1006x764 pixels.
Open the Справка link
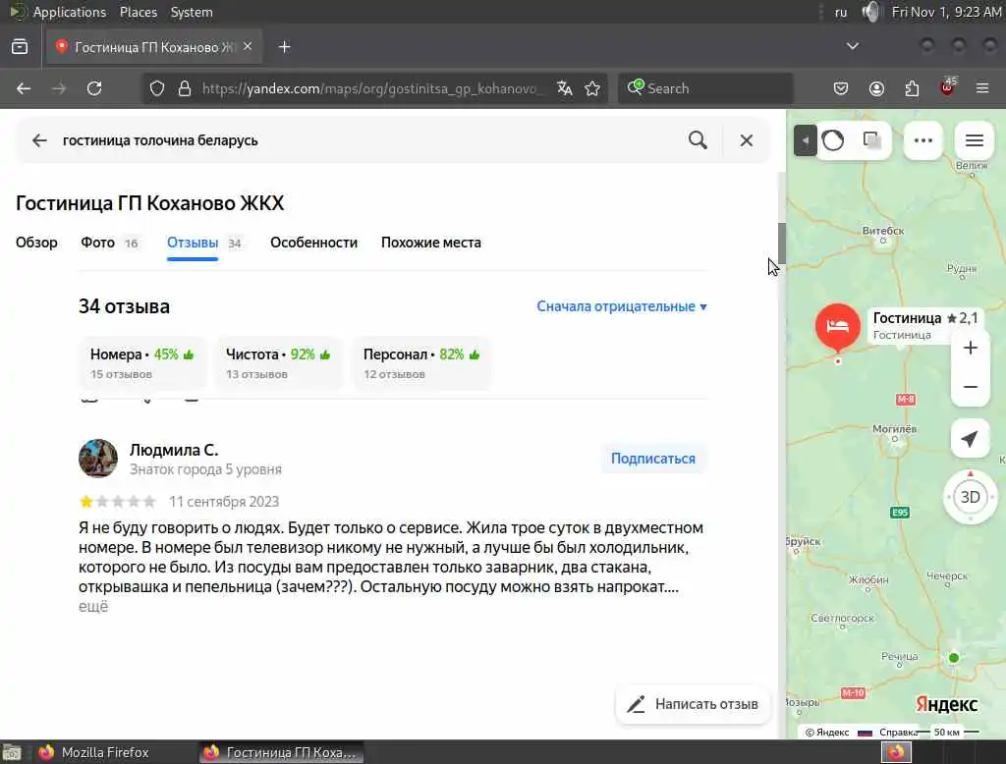(x=898, y=732)
